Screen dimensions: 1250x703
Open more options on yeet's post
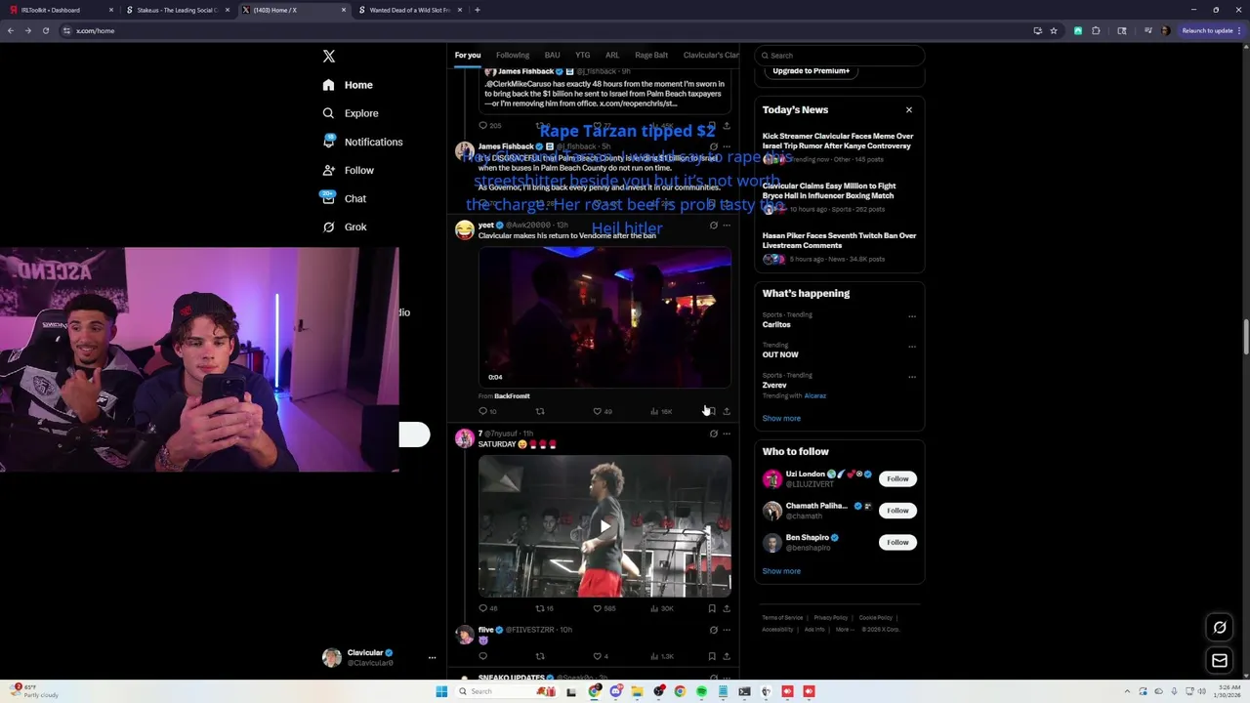click(x=726, y=226)
